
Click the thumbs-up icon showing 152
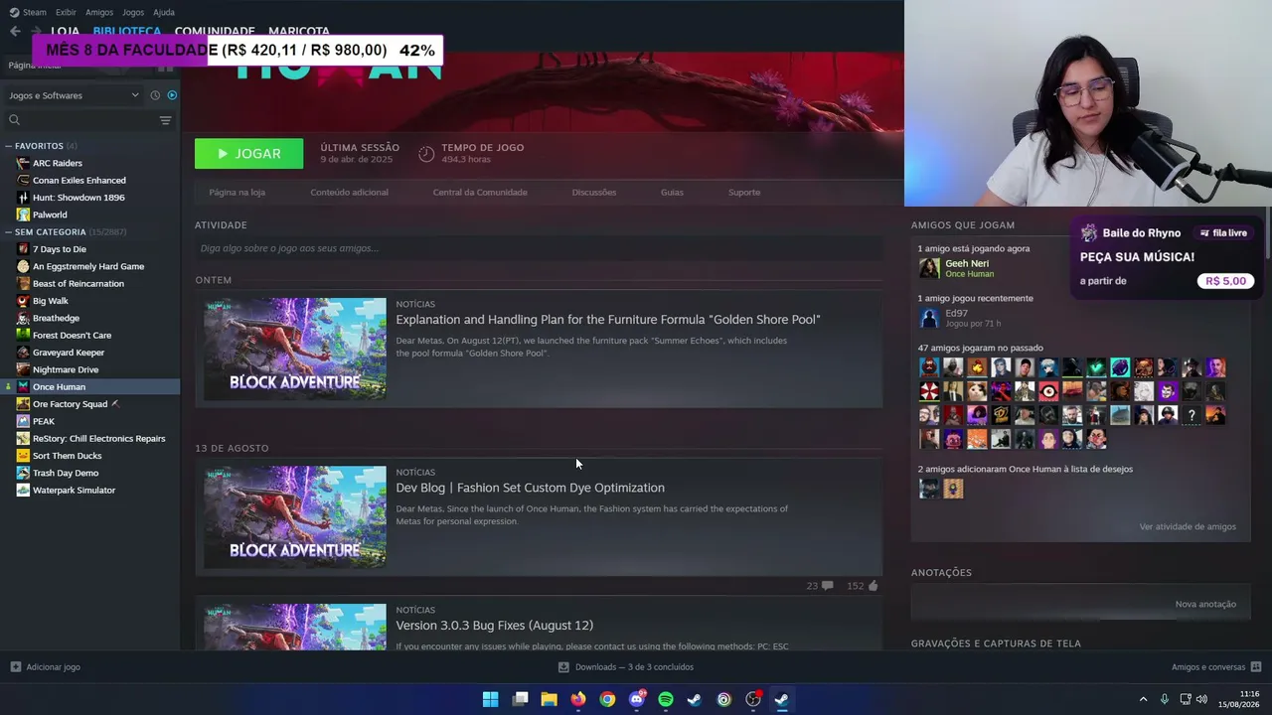click(874, 586)
